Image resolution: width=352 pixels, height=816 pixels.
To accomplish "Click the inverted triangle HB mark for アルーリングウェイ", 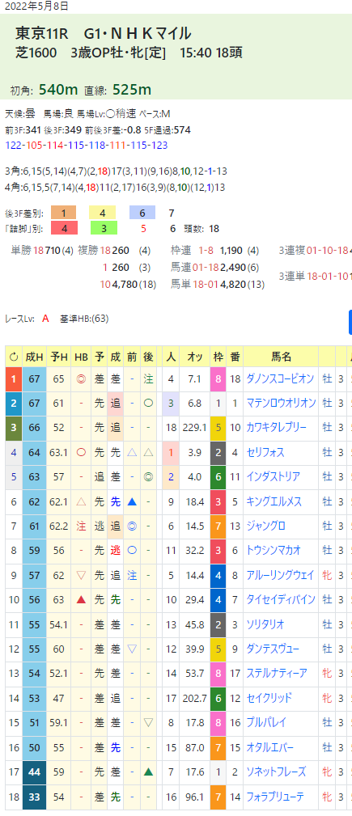I will click(81, 575).
